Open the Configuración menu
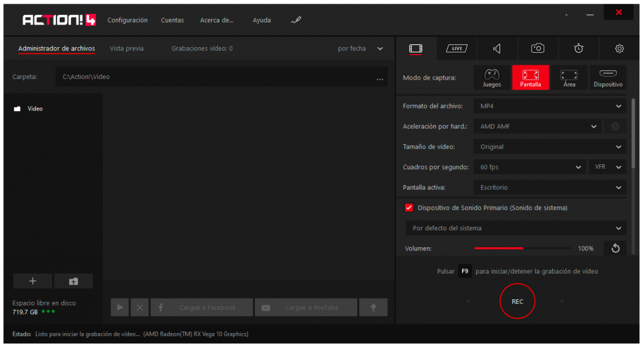Viewport: 643px width, 347px height. (127, 20)
